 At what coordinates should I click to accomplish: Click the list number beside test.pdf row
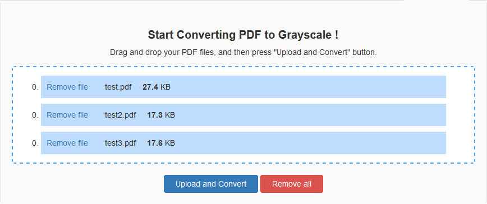(x=35, y=87)
